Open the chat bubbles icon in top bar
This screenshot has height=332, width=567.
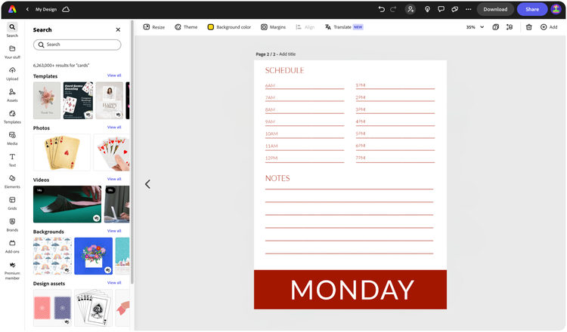click(454, 9)
